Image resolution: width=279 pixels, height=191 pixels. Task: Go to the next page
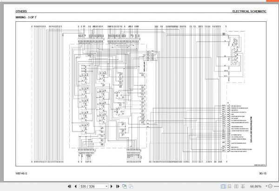coord(112,186)
